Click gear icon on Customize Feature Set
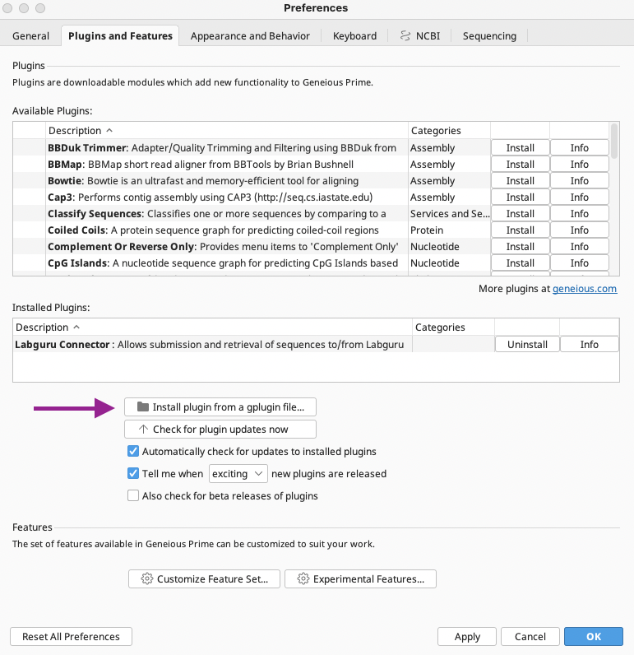This screenshot has width=634, height=655. pyautogui.click(x=147, y=579)
